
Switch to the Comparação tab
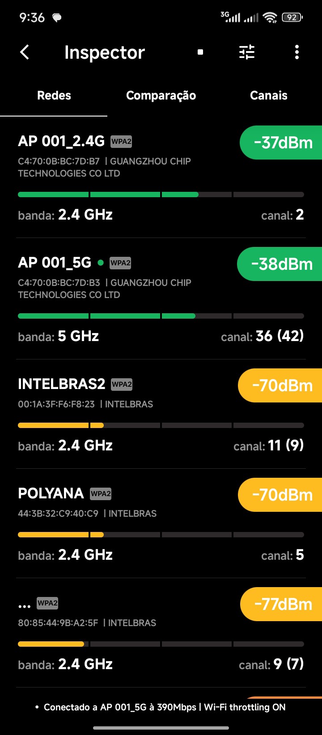(161, 95)
